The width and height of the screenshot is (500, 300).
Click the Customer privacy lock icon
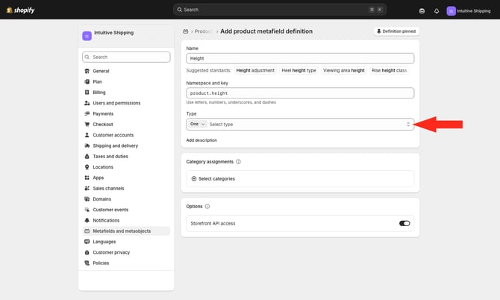(x=87, y=252)
